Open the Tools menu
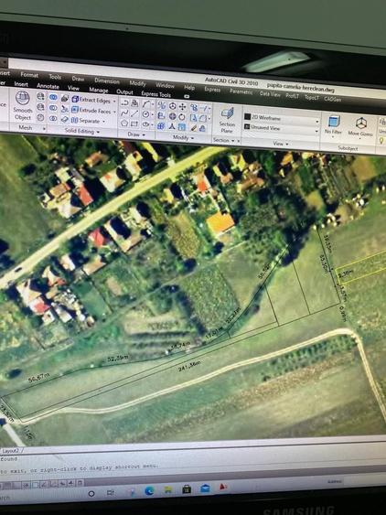Viewport: 386px width, 515px height. (55, 77)
